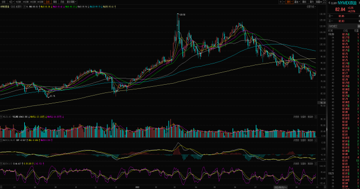Image resolution: width=360 pixels, height=189 pixels.
Task: Click the small box icon in the MA legend
Action: [x=25, y=7]
